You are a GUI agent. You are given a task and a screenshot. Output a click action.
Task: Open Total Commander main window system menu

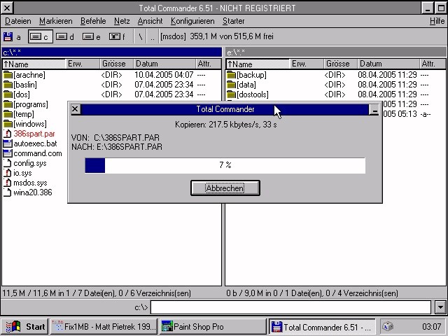point(7,8)
